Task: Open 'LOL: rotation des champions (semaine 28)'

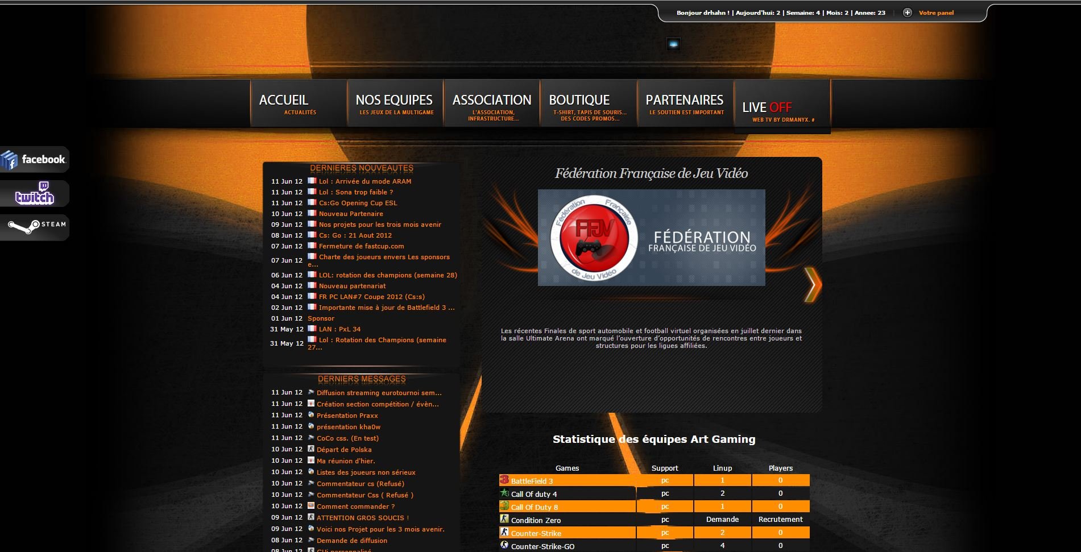Action: [x=388, y=275]
